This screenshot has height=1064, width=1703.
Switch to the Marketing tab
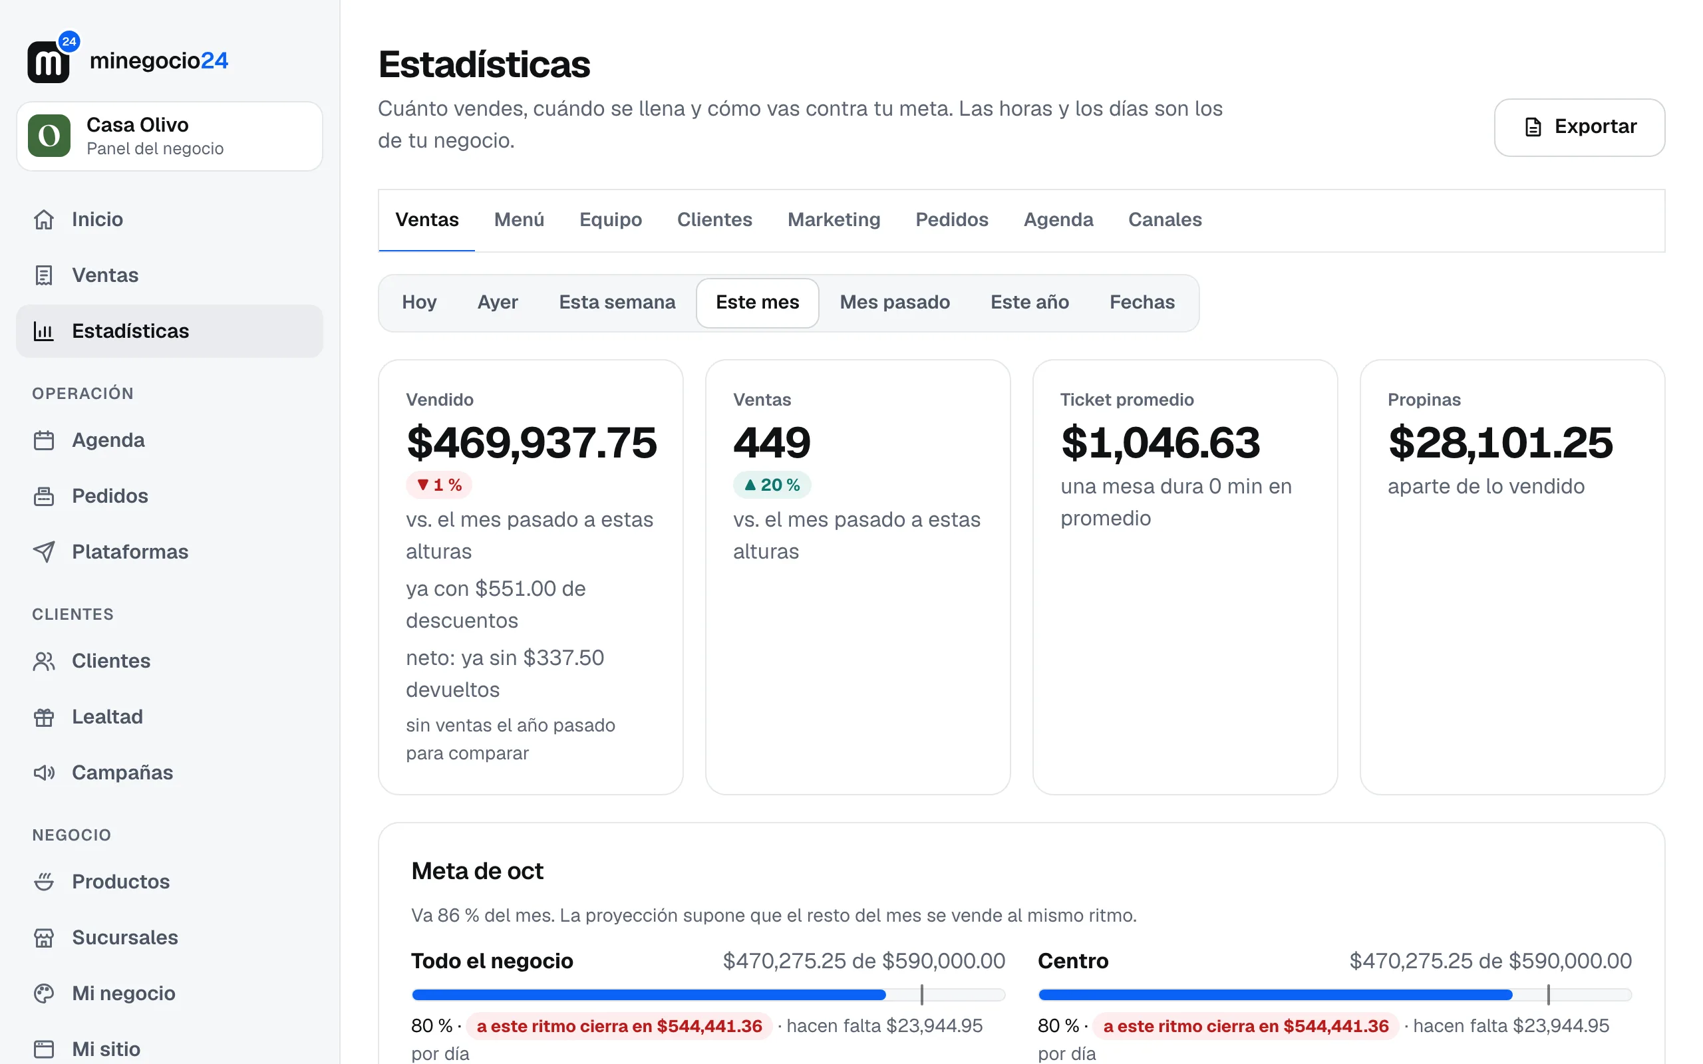(834, 220)
